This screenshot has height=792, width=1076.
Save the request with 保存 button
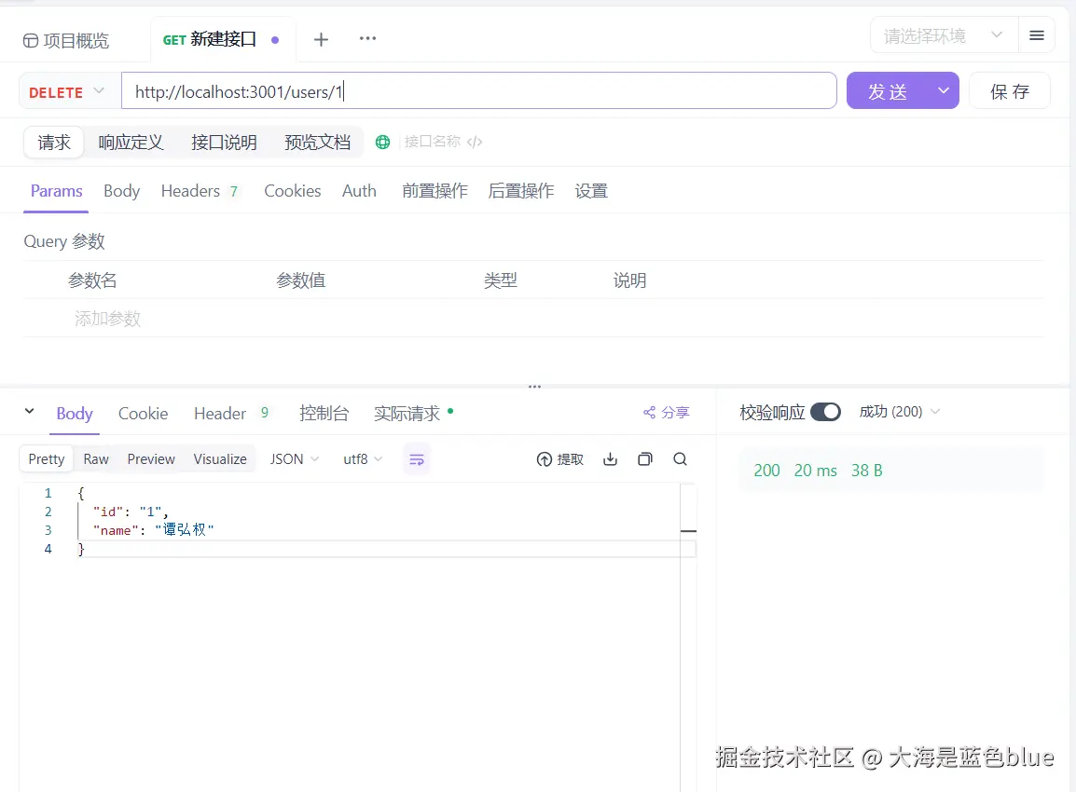coord(1010,91)
